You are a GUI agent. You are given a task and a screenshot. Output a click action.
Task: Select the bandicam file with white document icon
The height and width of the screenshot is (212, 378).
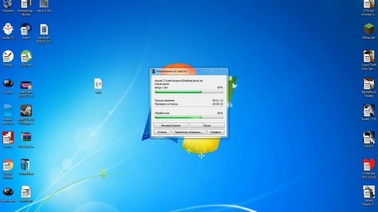pos(44,33)
